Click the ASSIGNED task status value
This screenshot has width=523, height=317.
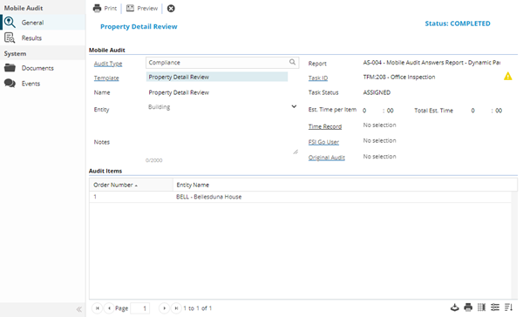click(x=377, y=92)
